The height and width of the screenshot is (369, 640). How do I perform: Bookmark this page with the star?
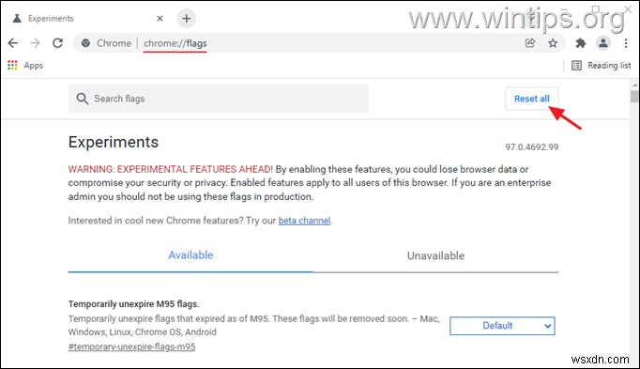tap(553, 43)
